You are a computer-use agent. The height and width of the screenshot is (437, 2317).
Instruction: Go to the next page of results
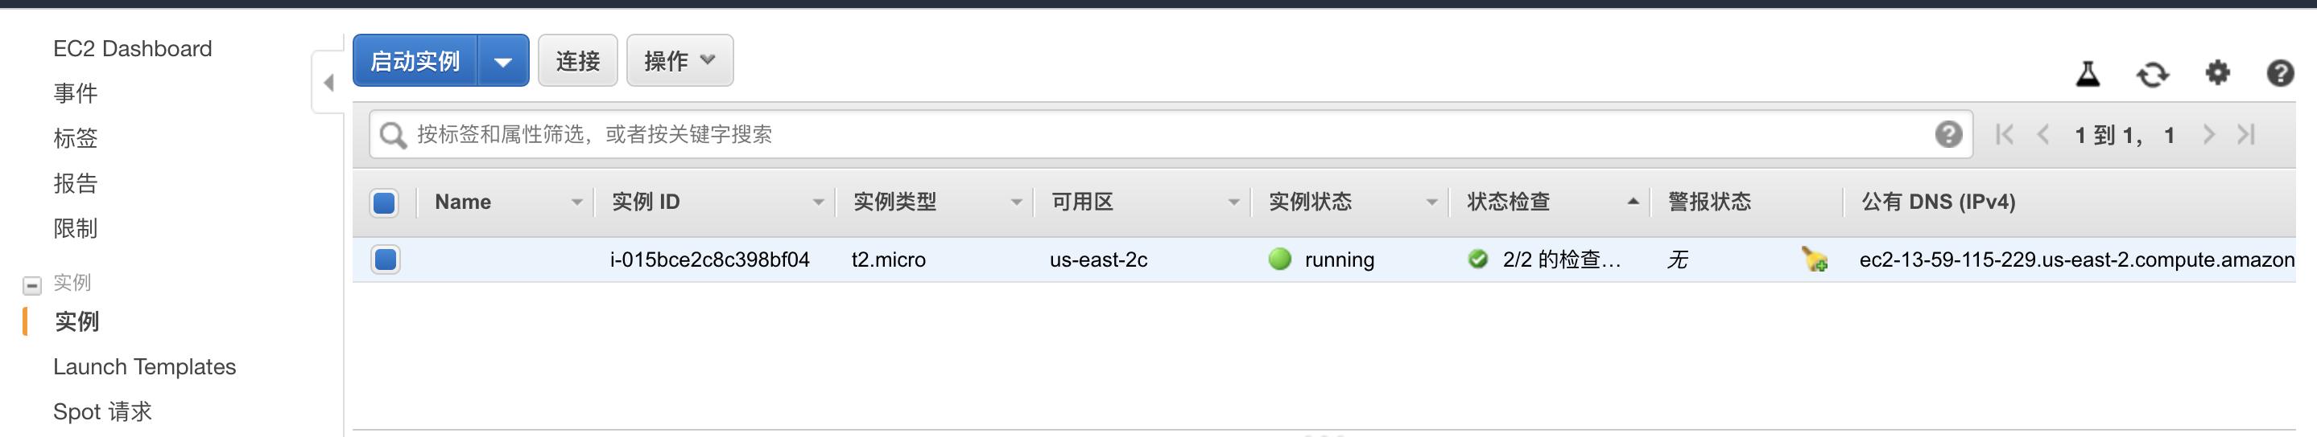(x=2208, y=135)
